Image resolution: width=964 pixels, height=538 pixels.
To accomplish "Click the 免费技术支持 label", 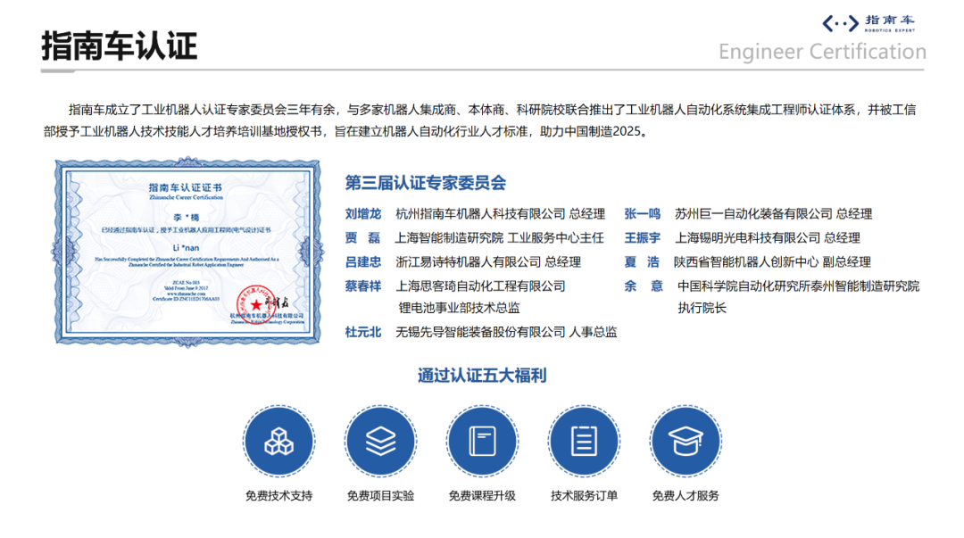I will pos(278,495).
